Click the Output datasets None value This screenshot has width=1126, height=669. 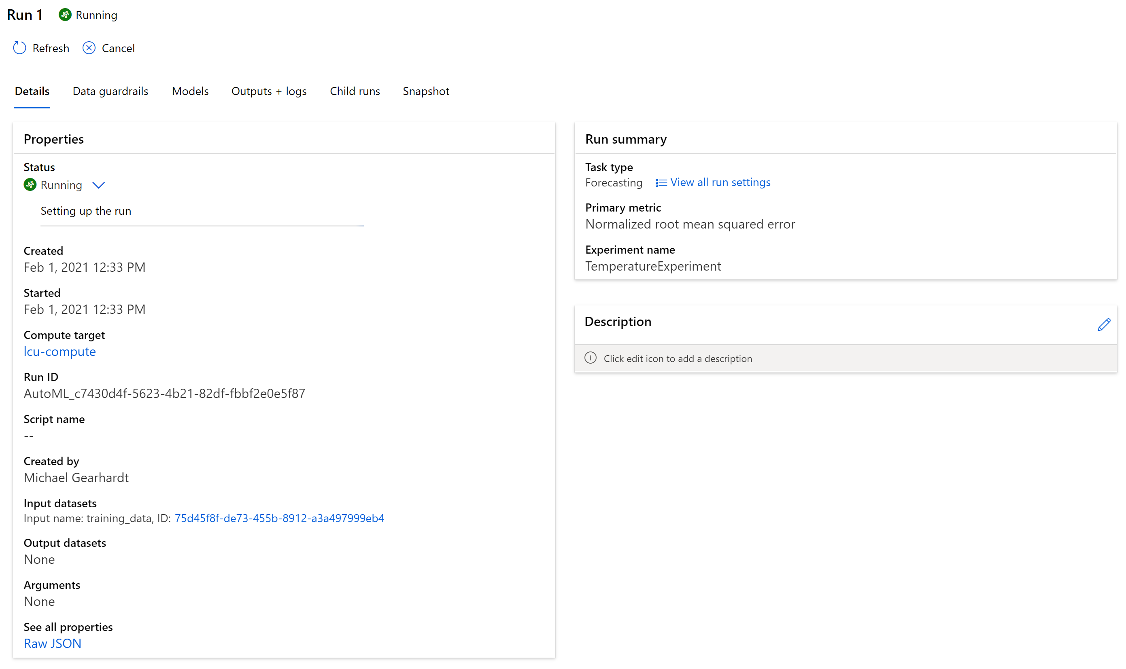(39, 559)
